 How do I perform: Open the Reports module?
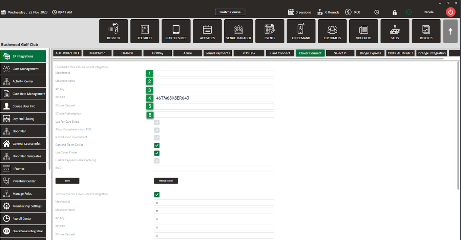pos(426,31)
